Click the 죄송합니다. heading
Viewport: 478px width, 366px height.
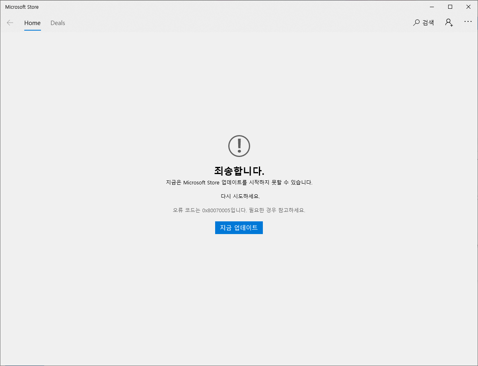click(x=239, y=171)
